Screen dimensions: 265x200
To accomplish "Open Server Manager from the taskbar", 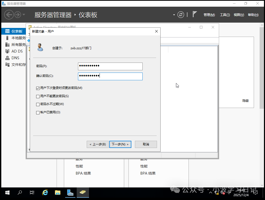I will tap(70, 192).
